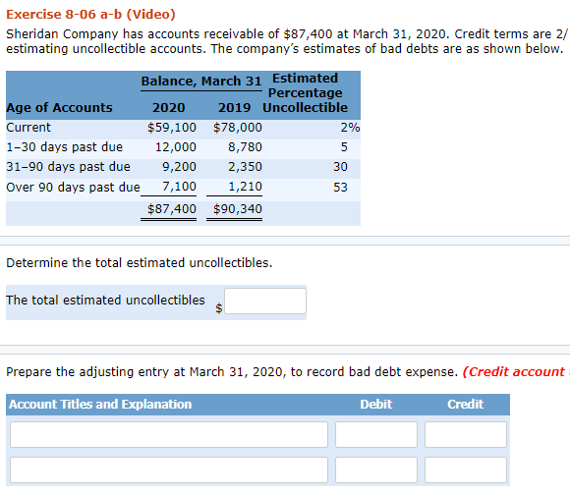Screen dimensions: 570x495
Task: Click the Debit column header
Action: (376, 405)
